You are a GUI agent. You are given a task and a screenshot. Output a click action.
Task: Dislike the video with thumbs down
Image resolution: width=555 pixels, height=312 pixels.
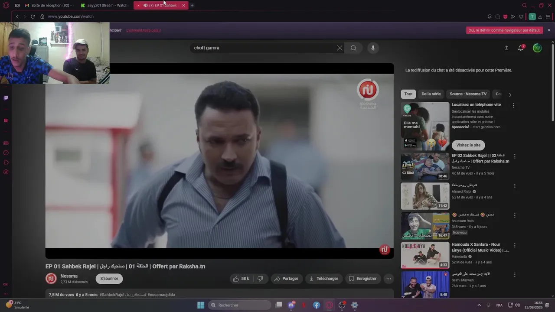(260, 279)
